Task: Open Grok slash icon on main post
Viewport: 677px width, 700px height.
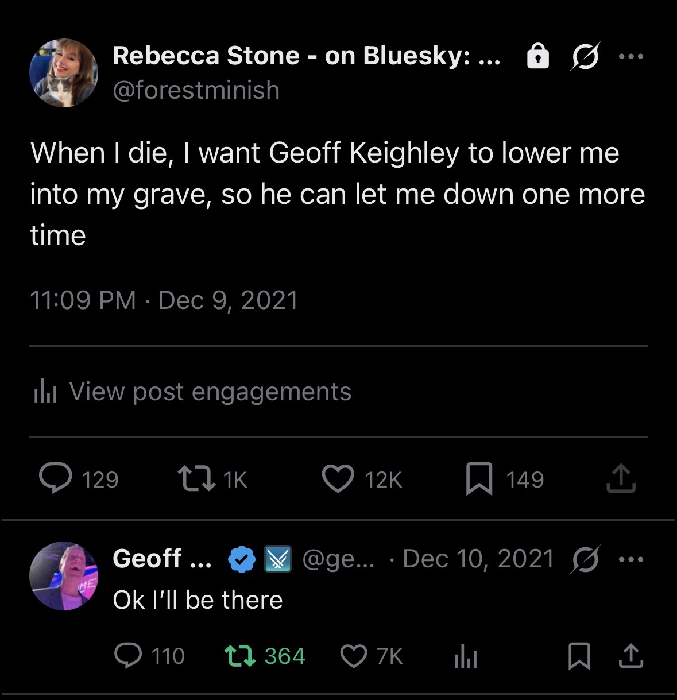Action: pos(586,56)
